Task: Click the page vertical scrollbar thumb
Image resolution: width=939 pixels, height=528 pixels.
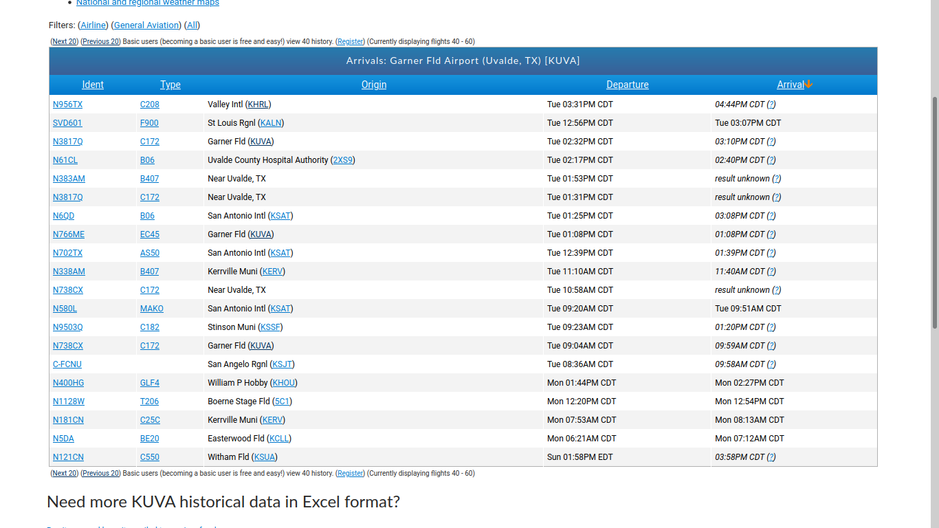Action: tap(934, 213)
